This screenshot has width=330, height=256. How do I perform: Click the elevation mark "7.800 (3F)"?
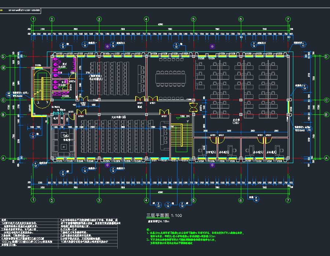click(185, 116)
